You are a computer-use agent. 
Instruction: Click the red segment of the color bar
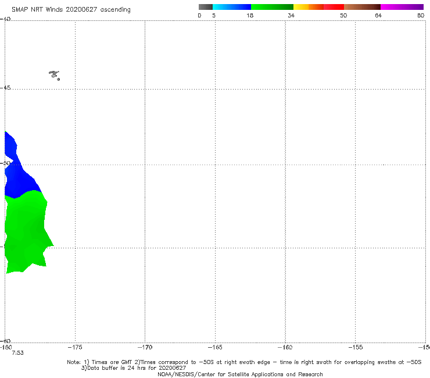click(x=334, y=7)
